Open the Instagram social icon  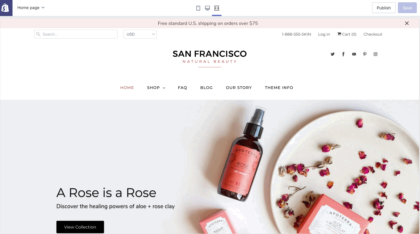(375, 54)
